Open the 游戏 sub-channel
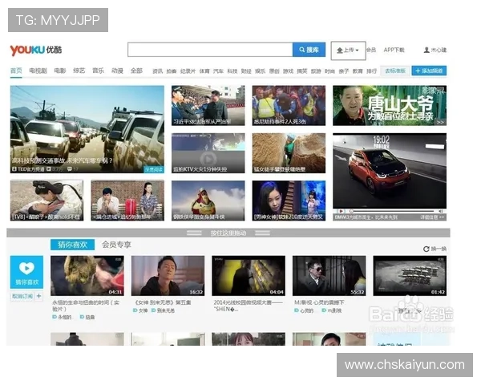481x385 pixels. tap(288, 71)
